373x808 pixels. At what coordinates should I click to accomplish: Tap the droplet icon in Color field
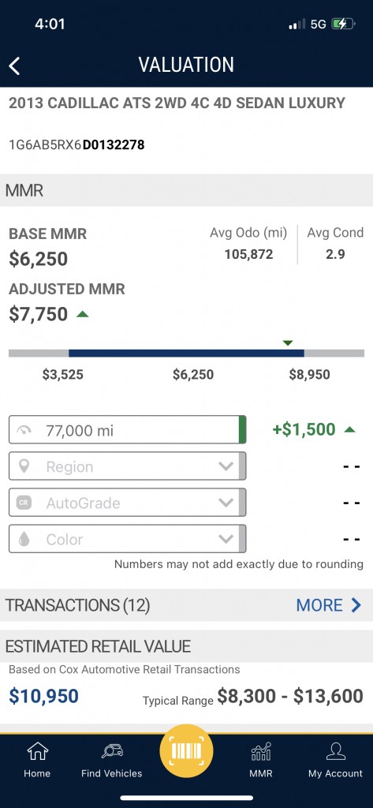click(x=24, y=540)
